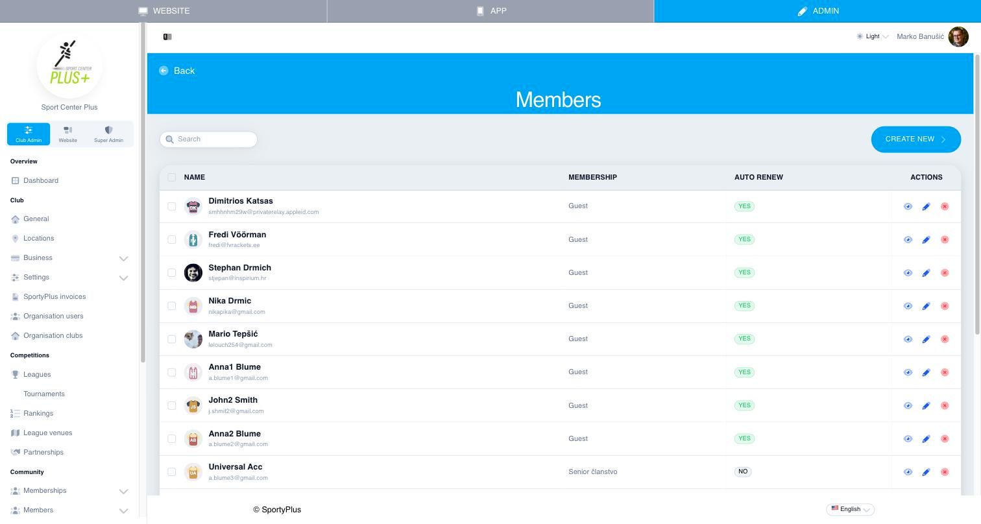Click the Sport Center Plus logo
Screen dimensions: 981x524
click(x=69, y=66)
